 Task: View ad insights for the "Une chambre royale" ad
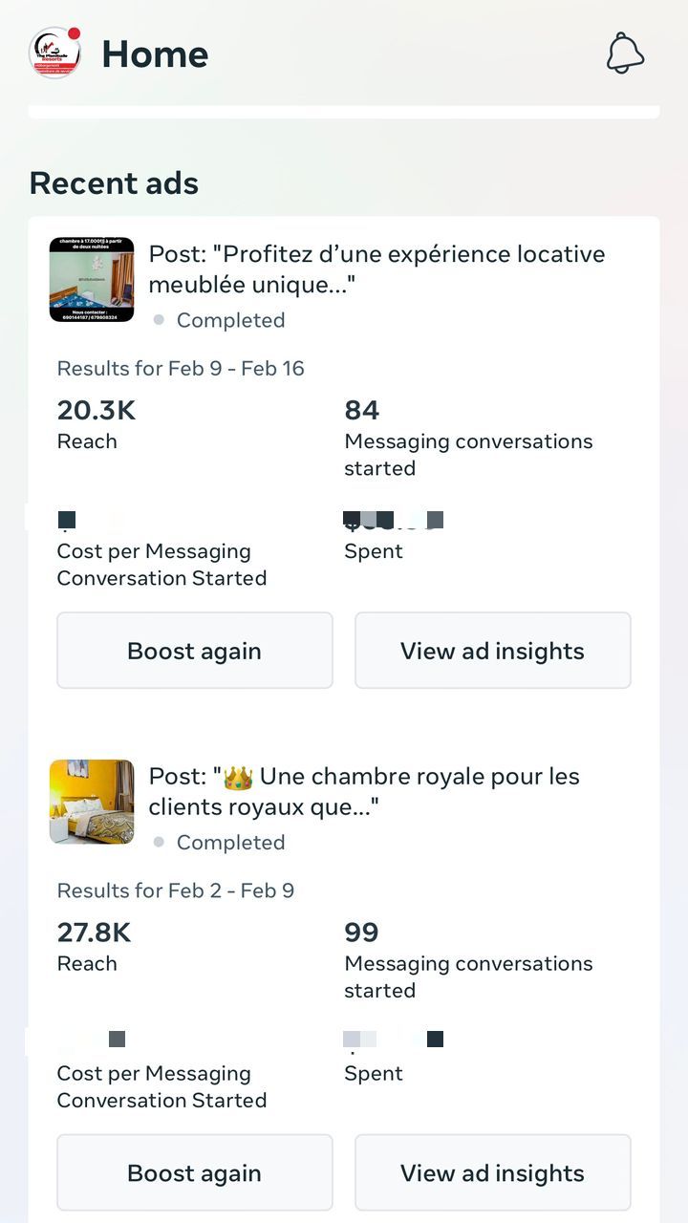coord(492,1172)
